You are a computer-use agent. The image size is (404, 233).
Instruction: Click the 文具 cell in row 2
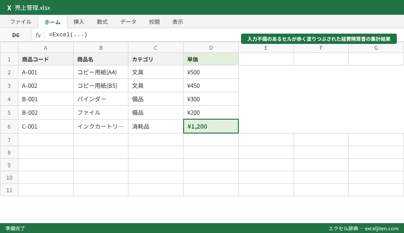coord(156,72)
